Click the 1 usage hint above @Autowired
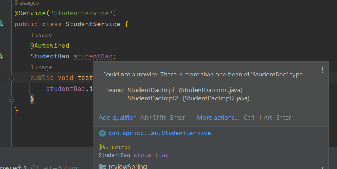Viewport: 337px width, 169px height. [x=41, y=35]
